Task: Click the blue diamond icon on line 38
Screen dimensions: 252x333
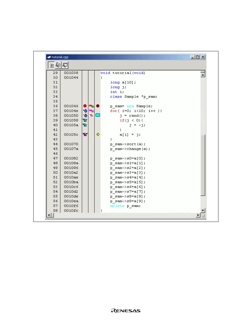Action: 85,115
